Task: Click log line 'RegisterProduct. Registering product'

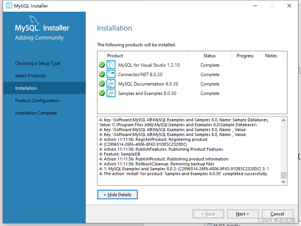Action: click(x=153, y=139)
